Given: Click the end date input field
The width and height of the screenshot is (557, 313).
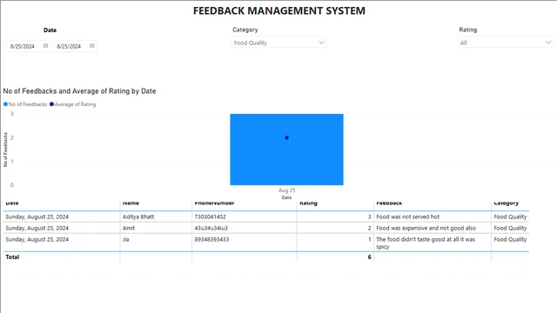Looking at the screenshot, I should pyautogui.click(x=75, y=46).
